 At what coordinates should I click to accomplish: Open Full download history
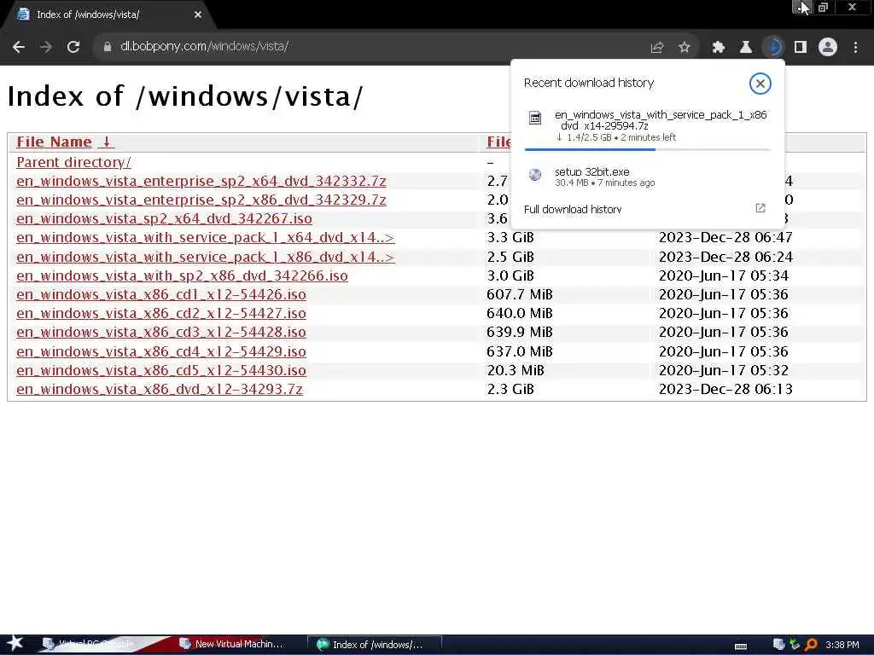pyautogui.click(x=573, y=210)
